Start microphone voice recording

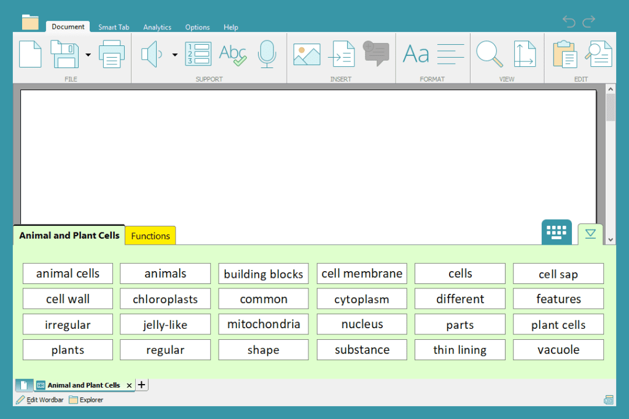[x=267, y=54]
